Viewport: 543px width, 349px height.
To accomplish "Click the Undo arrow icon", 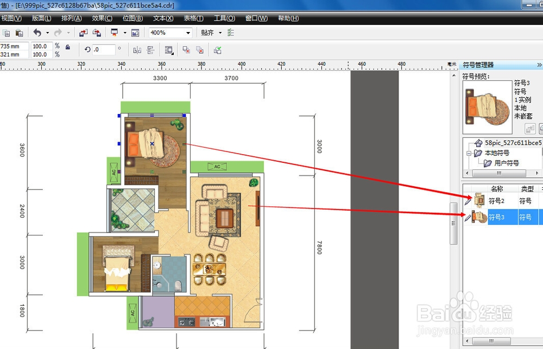I will (37, 33).
